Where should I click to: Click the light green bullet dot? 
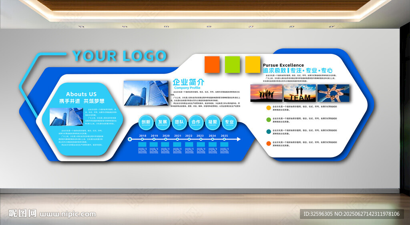click(269, 120)
